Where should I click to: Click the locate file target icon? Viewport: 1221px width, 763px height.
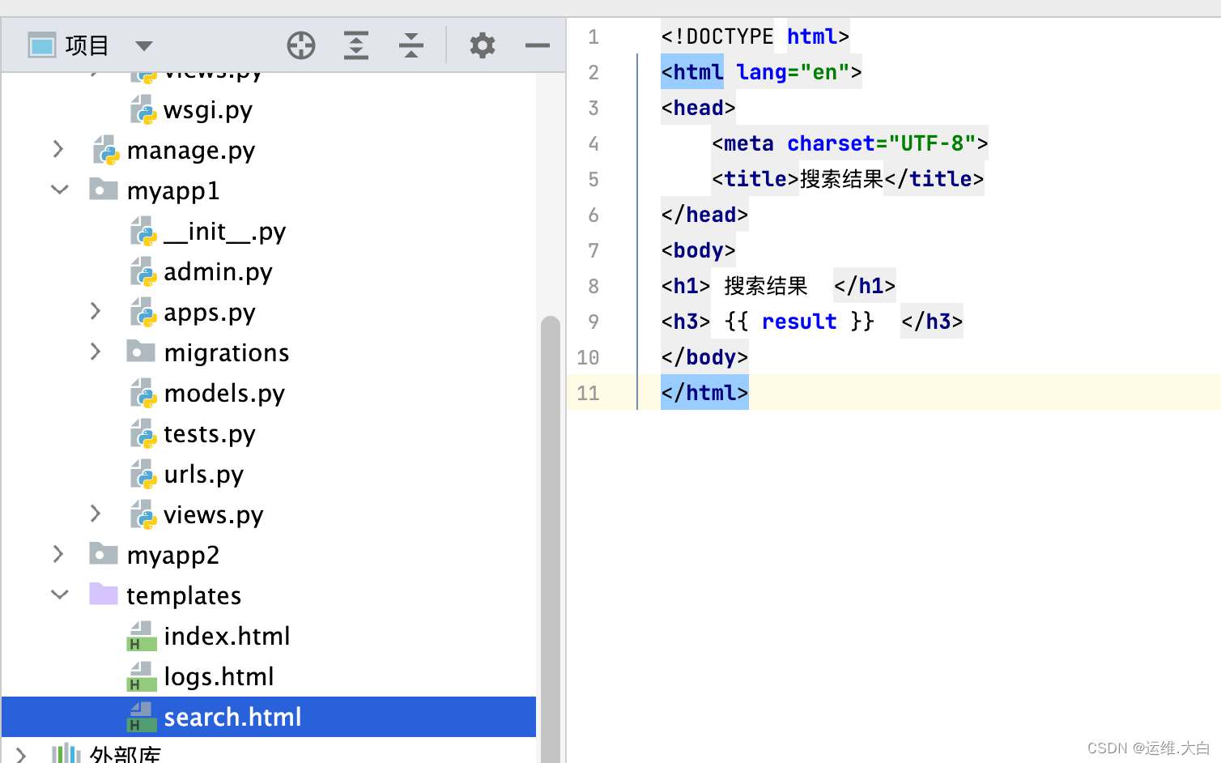(x=301, y=45)
